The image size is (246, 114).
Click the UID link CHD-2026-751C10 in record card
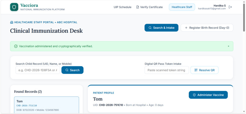pos(27,105)
